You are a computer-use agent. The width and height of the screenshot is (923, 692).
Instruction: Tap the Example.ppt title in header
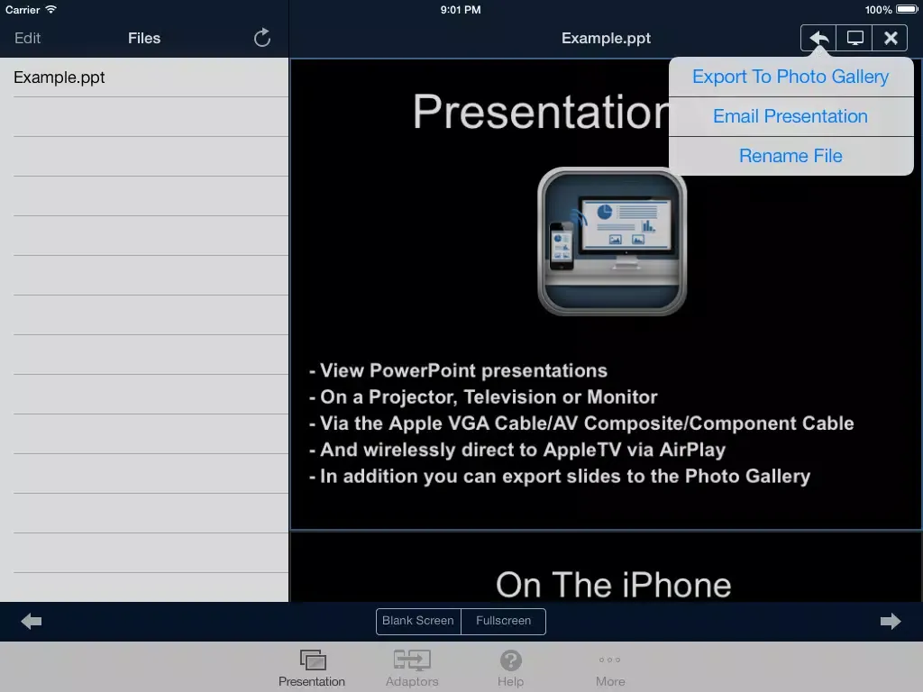[x=606, y=38]
